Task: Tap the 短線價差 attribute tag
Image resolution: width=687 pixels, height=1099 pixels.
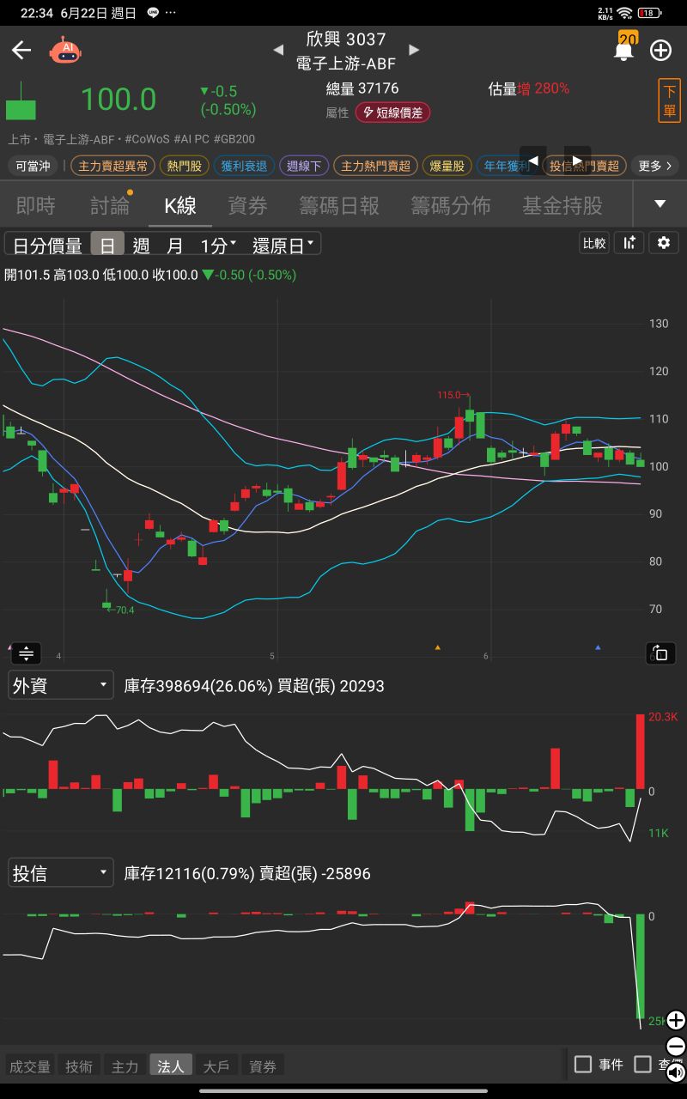Action: click(392, 112)
